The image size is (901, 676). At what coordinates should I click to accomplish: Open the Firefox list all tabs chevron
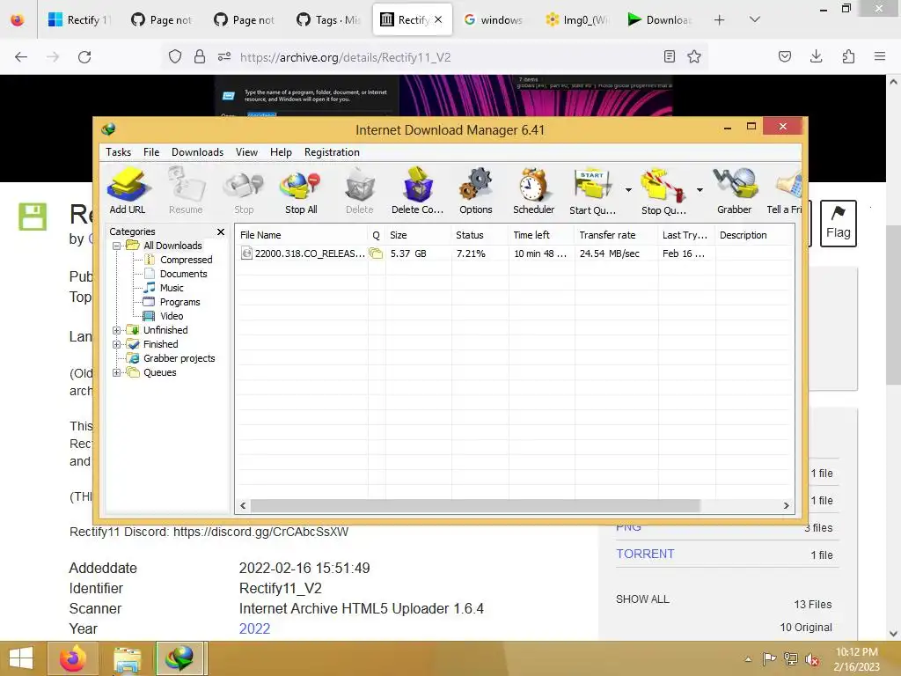pyautogui.click(x=755, y=19)
